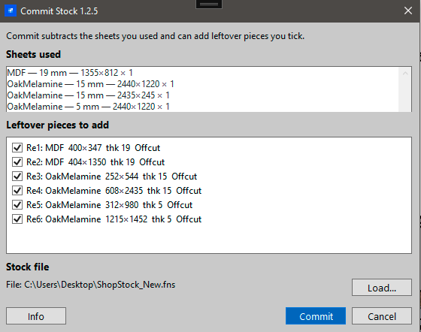Image resolution: width=421 pixels, height=332 pixels.
Task: Click the Cancel button
Action: (382, 316)
